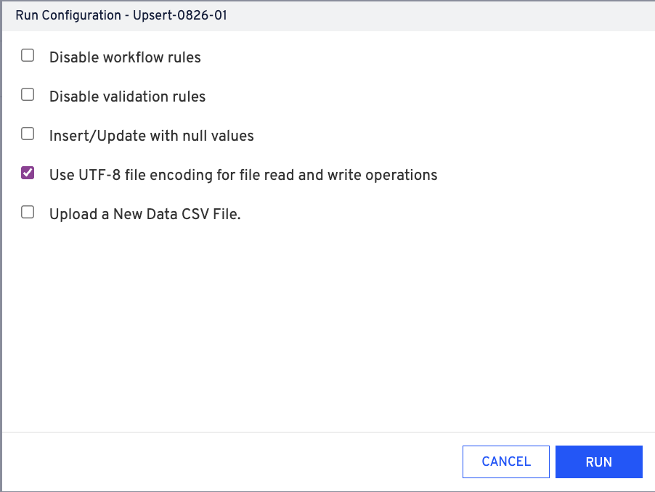
Task: Tick the Upload a New Data CSV checkbox
Action: point(28,212)
